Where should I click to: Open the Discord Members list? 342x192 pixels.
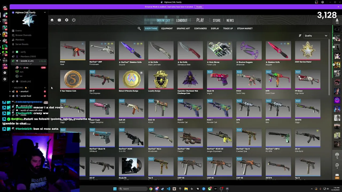[20, 40]
